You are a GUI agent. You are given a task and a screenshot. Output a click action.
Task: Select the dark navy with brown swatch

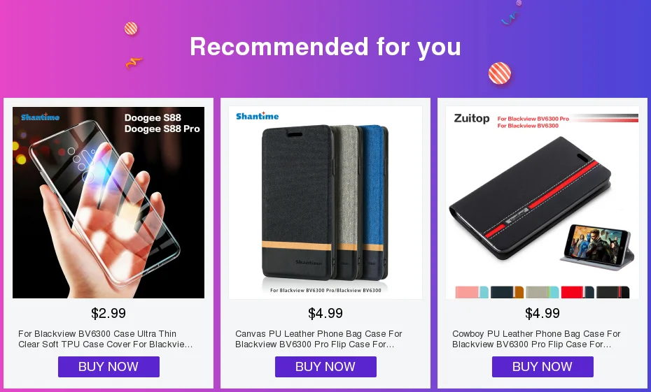pyautogui.click(x=507, y=292)
